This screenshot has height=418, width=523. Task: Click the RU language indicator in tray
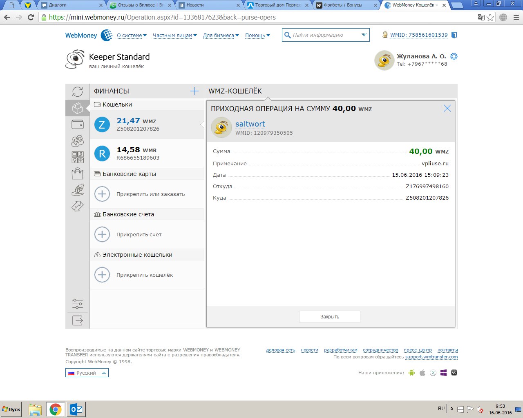[x=441, y=409]
